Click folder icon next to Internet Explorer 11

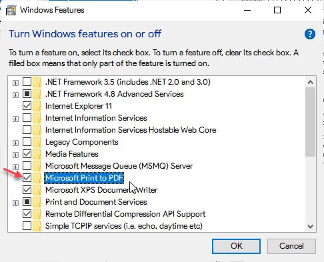37,106
